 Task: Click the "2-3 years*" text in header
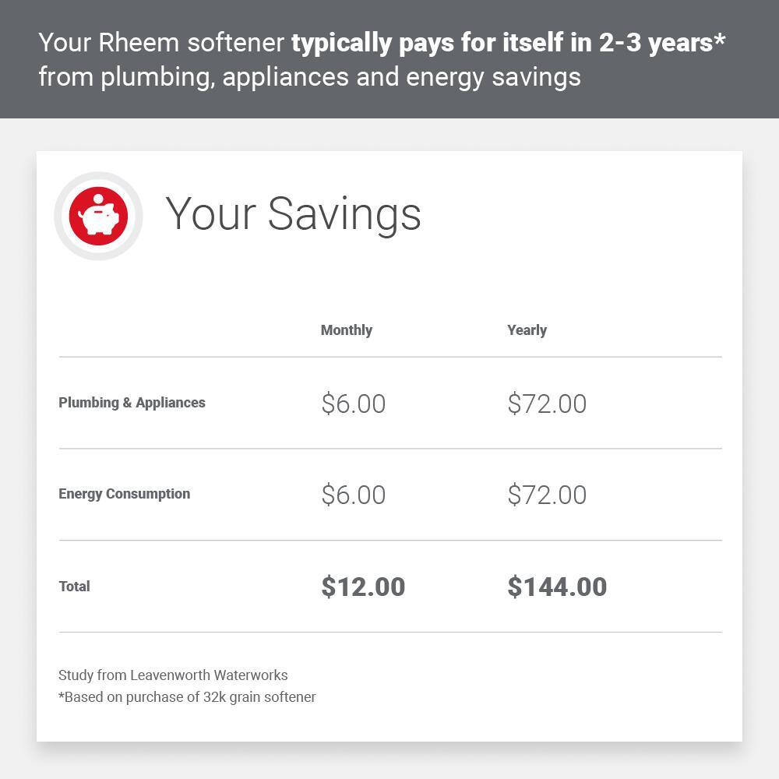[x=662, y=43]
